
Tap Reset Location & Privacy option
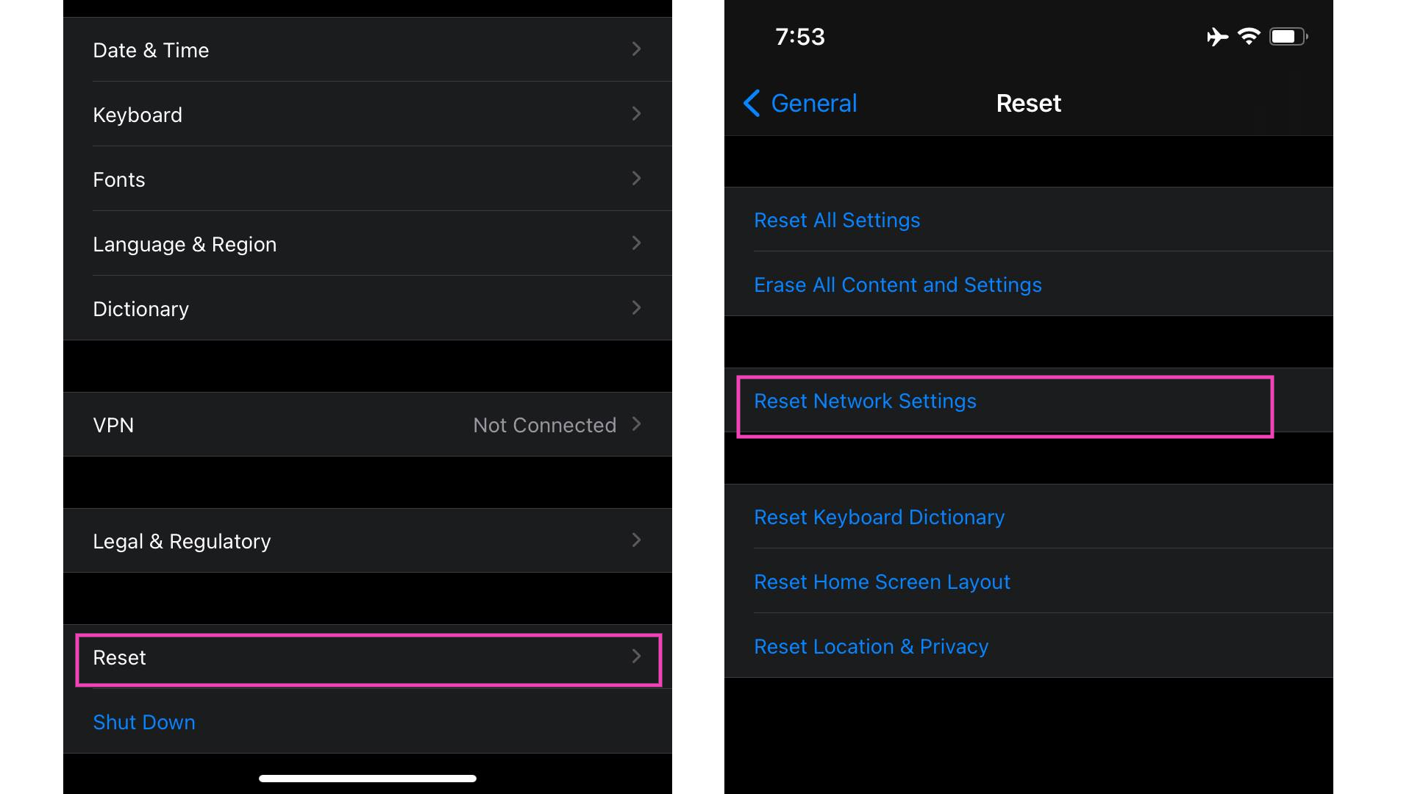click(871, 645)
